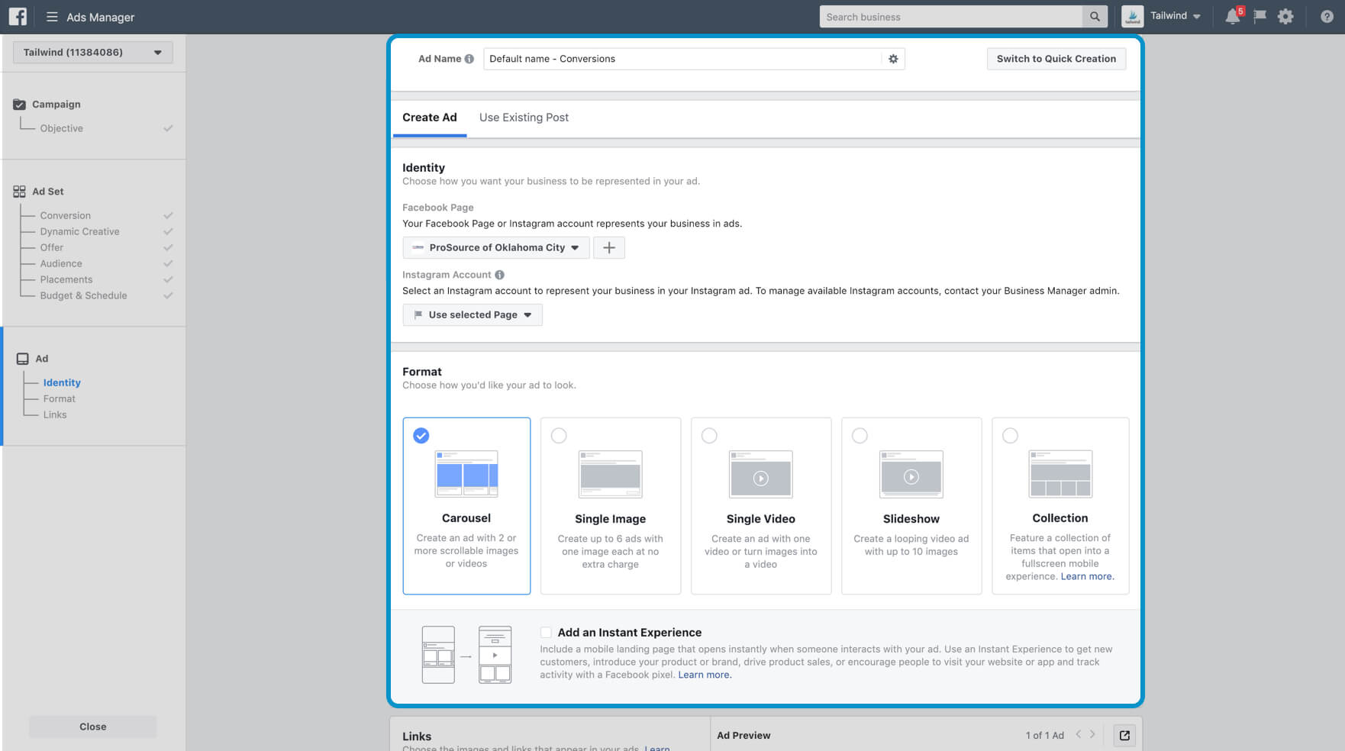Click the help question mark icon
This screenshot has height=751, width=1345.
(1327, 17)
